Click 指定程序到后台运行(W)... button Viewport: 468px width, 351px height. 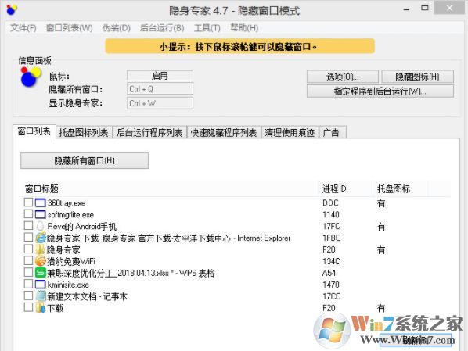pos(380,91)
